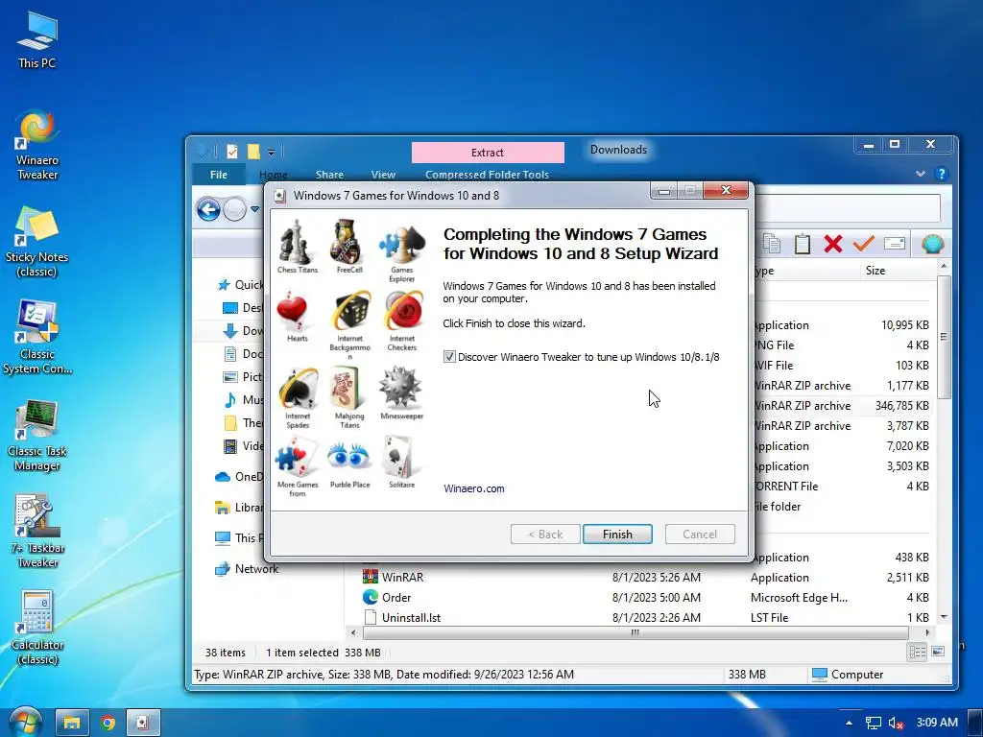Click the paste clipboard icon in Explorer
Image resolution: width=983 pixels, height=737 pixels.
[803, 244]
